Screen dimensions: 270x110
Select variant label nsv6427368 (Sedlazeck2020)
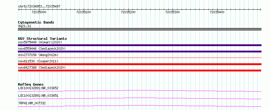click(42, 68)
